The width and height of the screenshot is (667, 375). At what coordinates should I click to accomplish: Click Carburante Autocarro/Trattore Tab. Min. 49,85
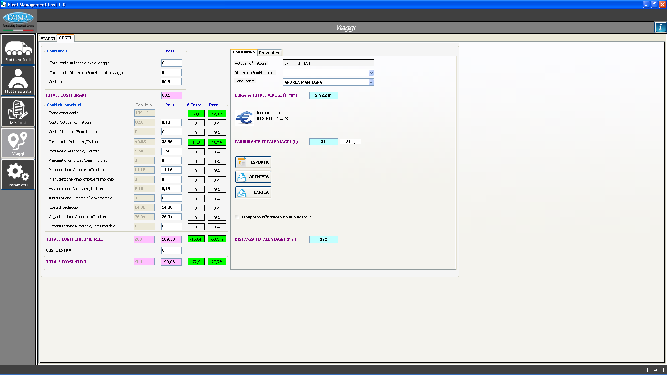pos(145,142)
